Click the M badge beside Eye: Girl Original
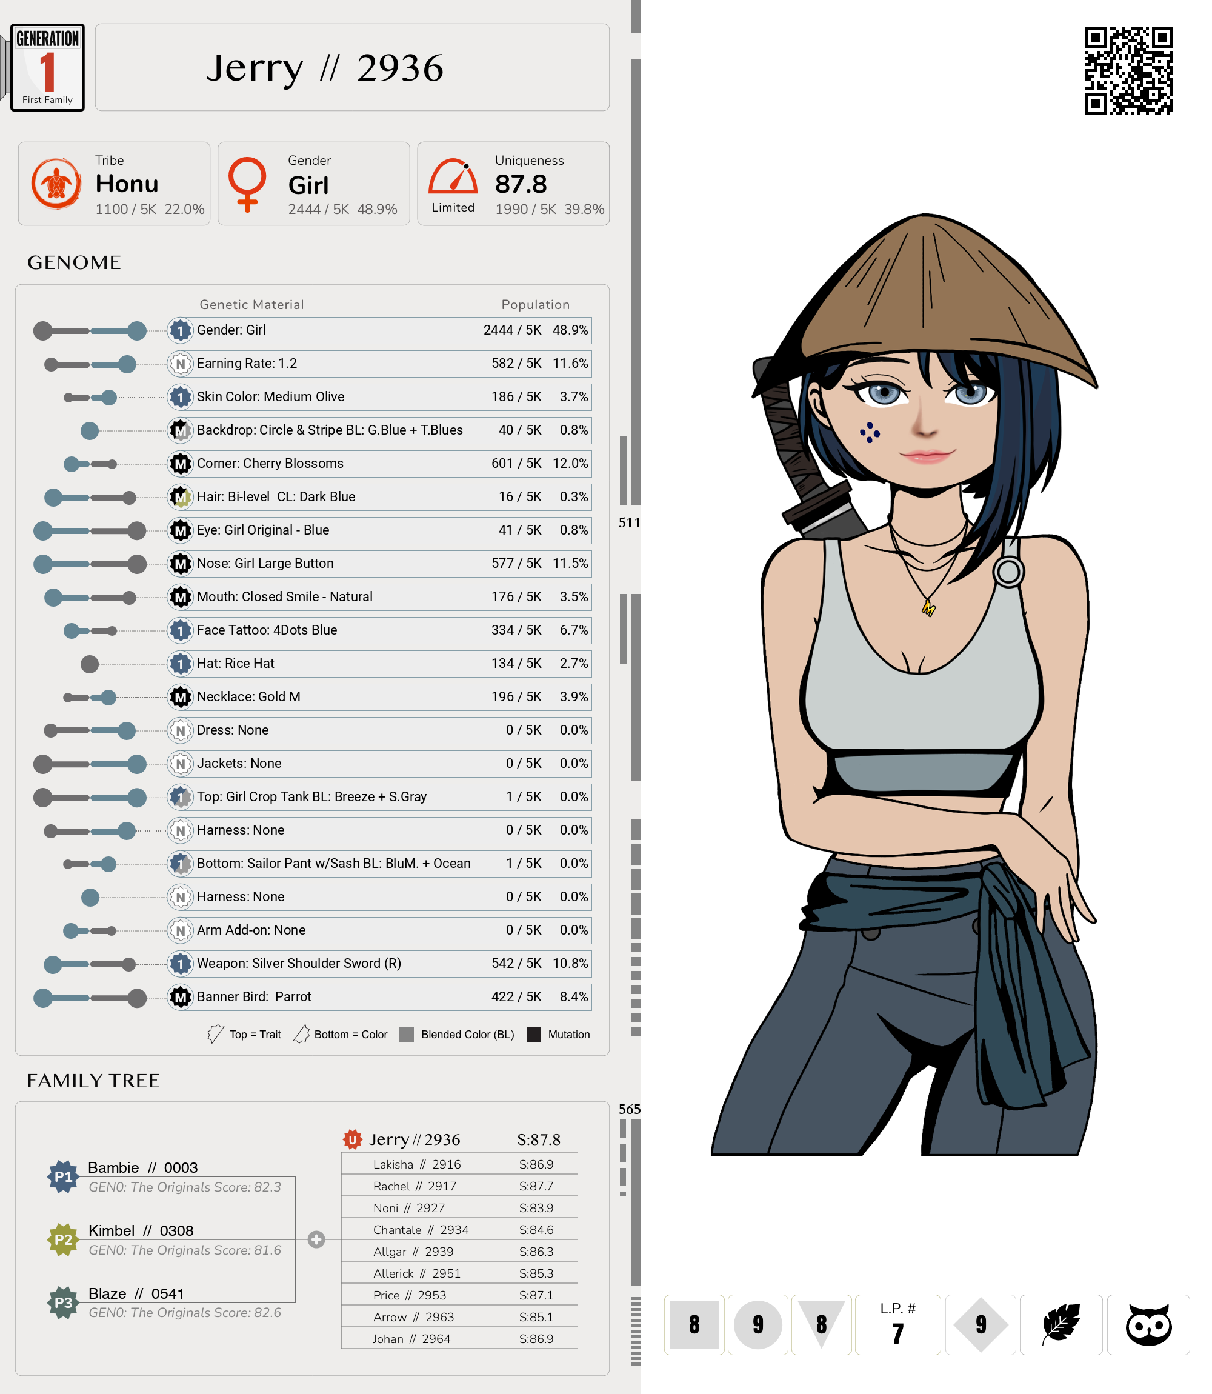Screen dimensions: 1212x1394 tap(181, 530)
